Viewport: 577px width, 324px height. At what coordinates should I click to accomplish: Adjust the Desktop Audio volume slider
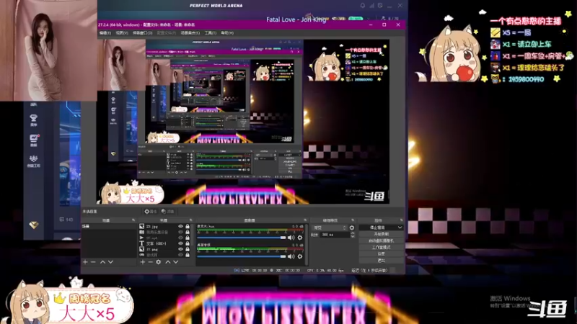242,256
